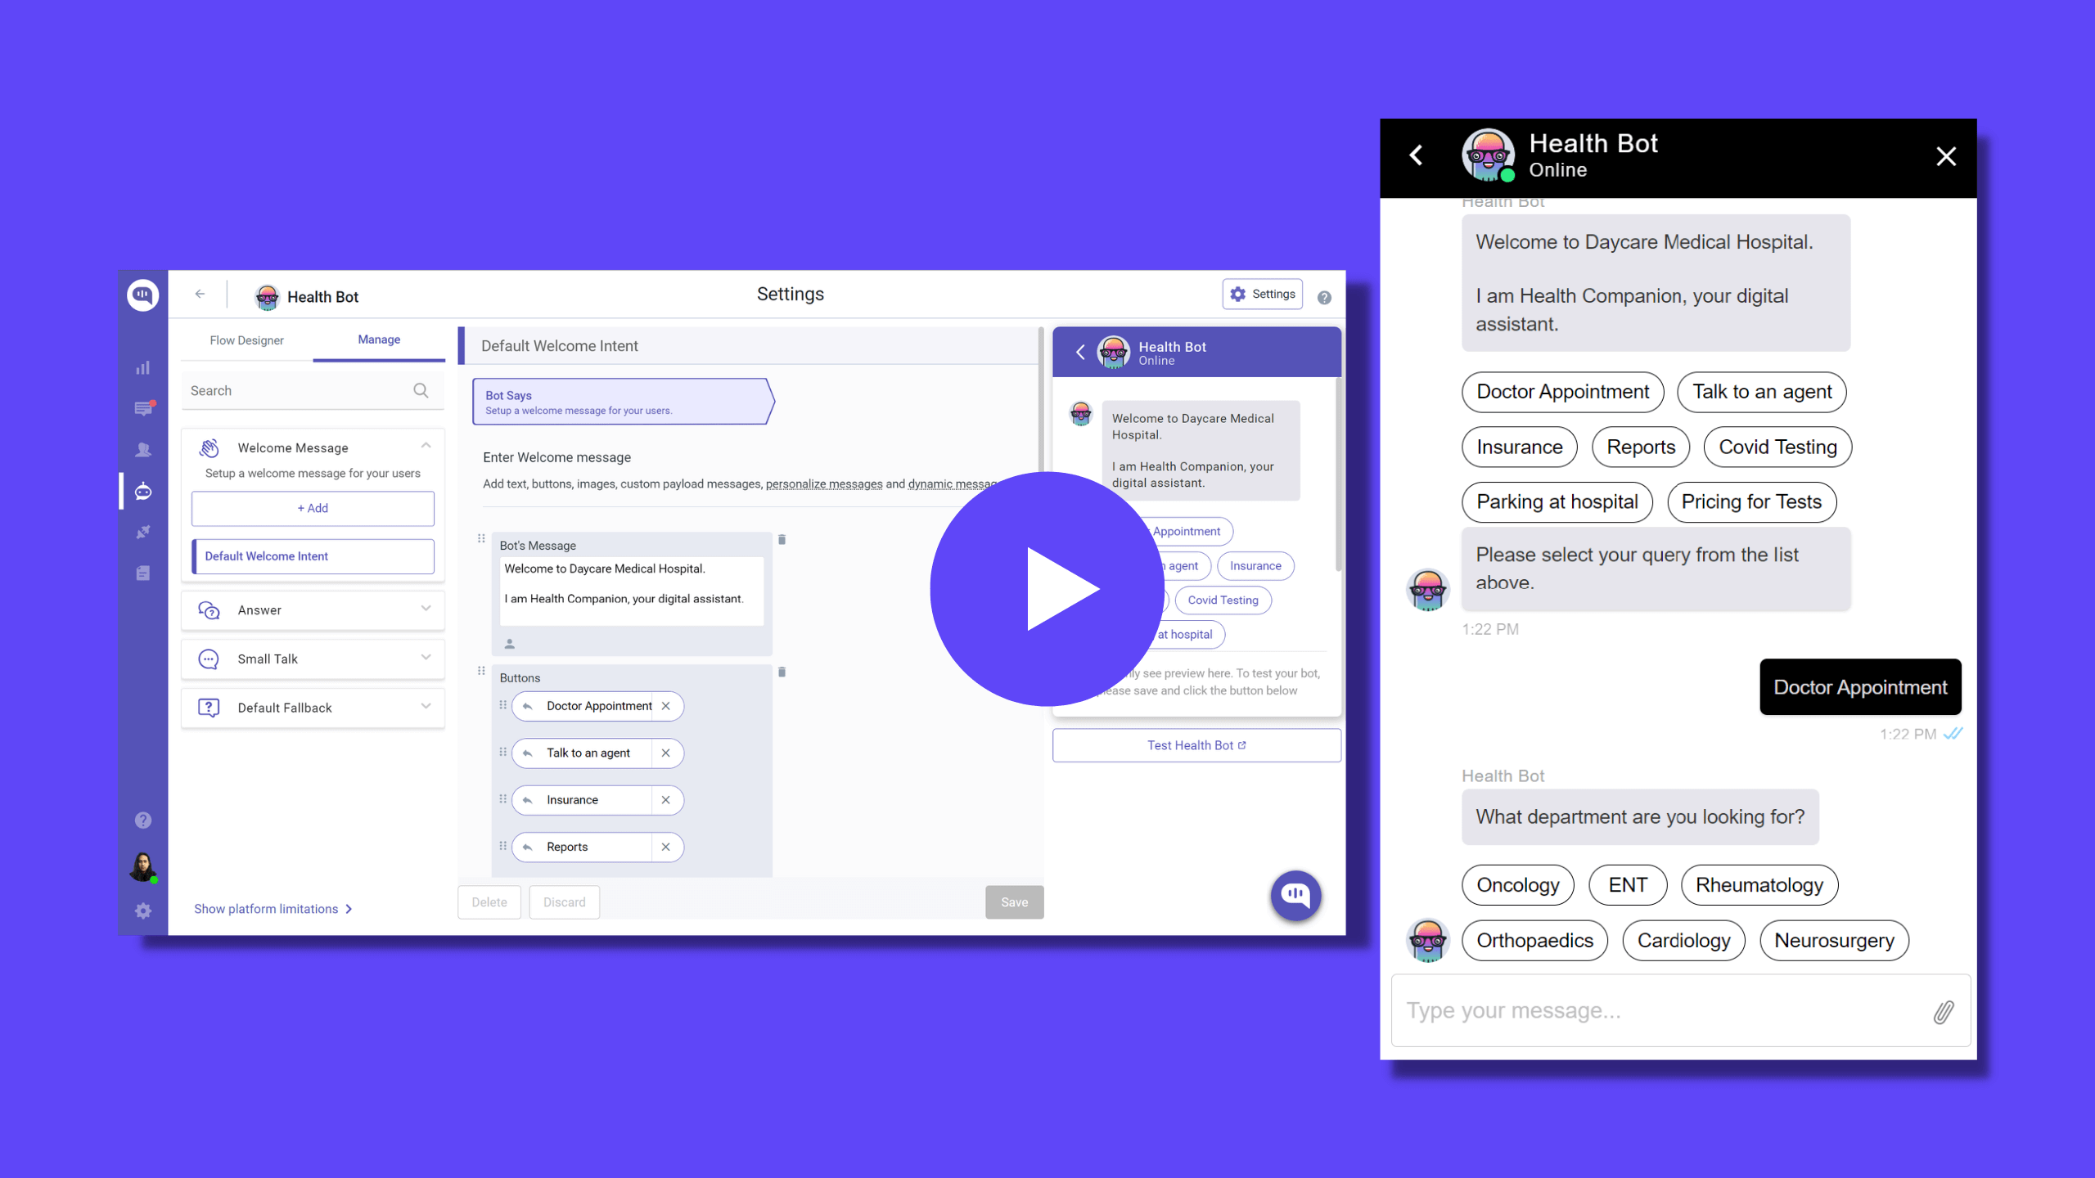Click Oncology department option
This screenshot has width=2095, height=1178.
(x=1516, y=884)
